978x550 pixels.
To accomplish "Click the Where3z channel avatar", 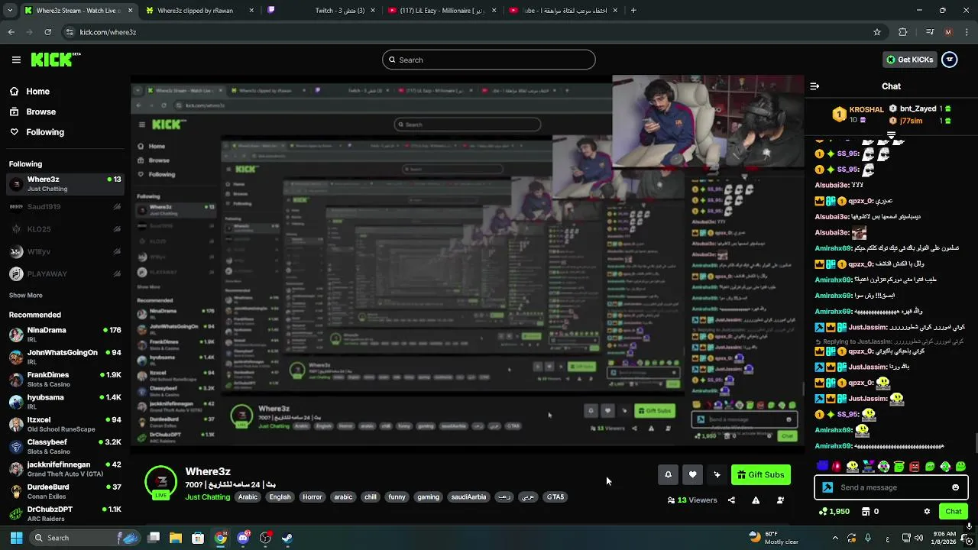I will (x=161, y=481).
